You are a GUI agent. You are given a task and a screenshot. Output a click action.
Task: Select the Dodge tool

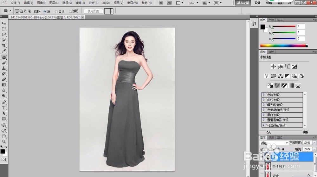coord(3,96)
